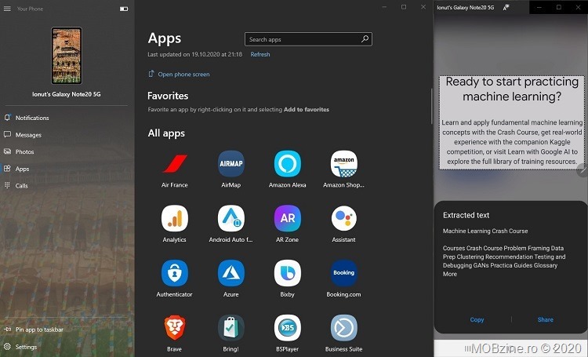The image size is (588, 357).
Task: Click the Refresh link
Action: pos(260,55)
